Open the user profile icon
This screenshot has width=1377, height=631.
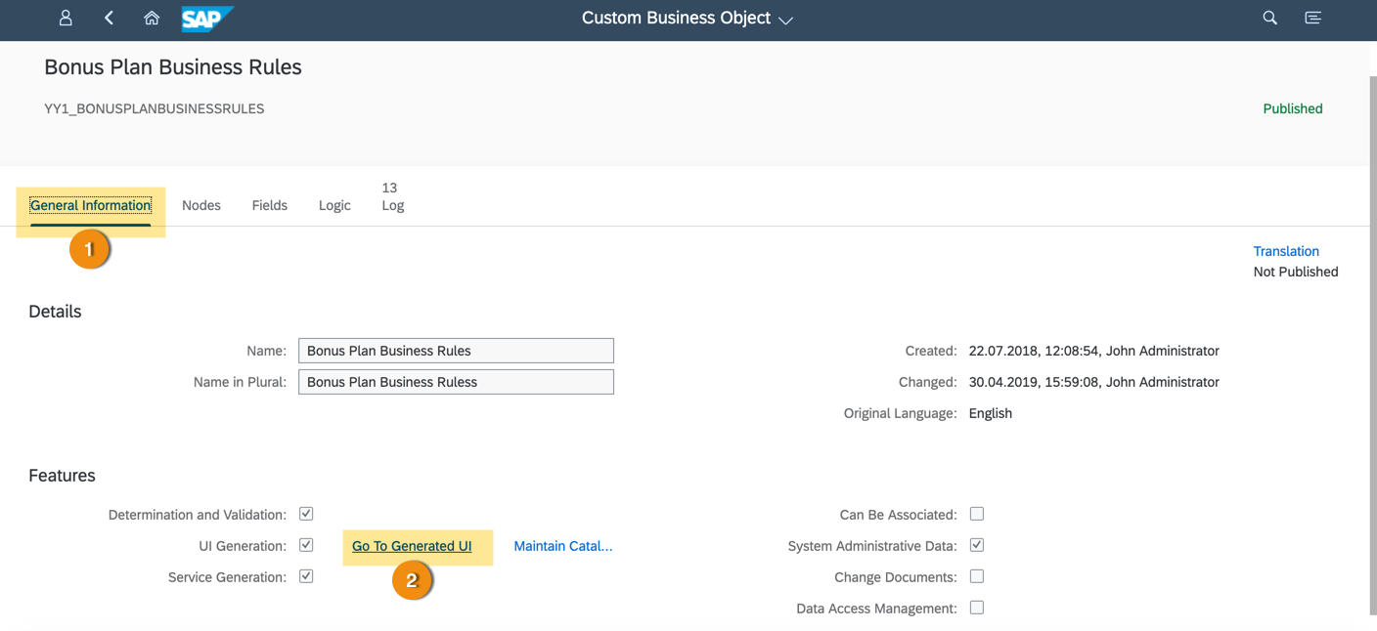tap(66, 18)
